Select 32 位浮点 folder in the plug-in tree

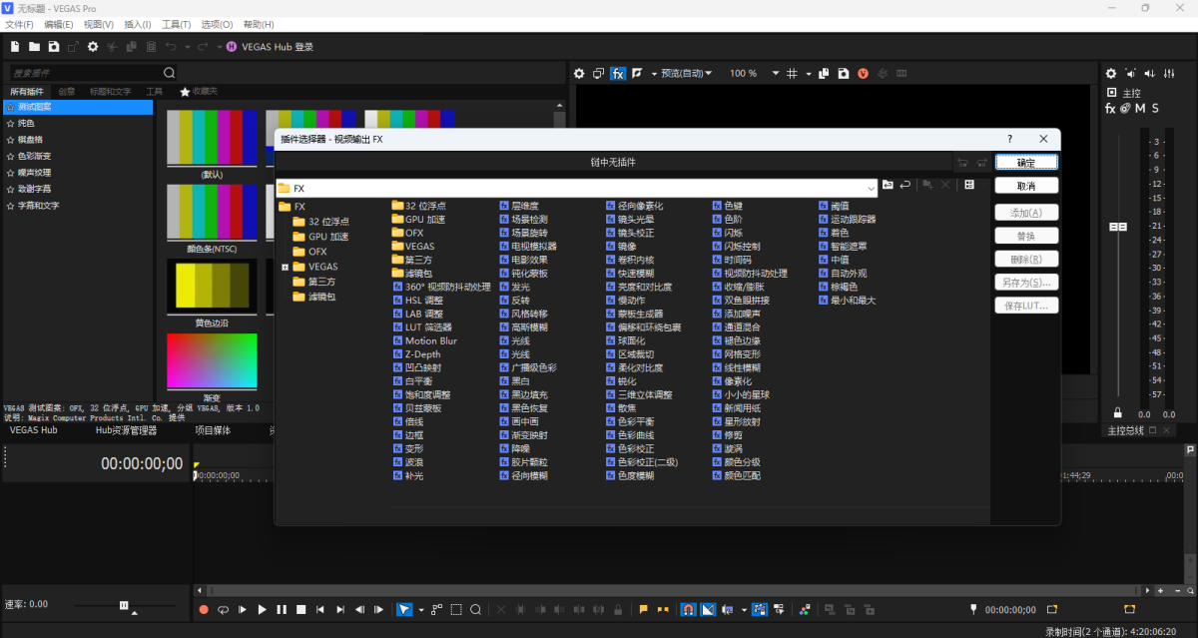click(x=321, y=222)
